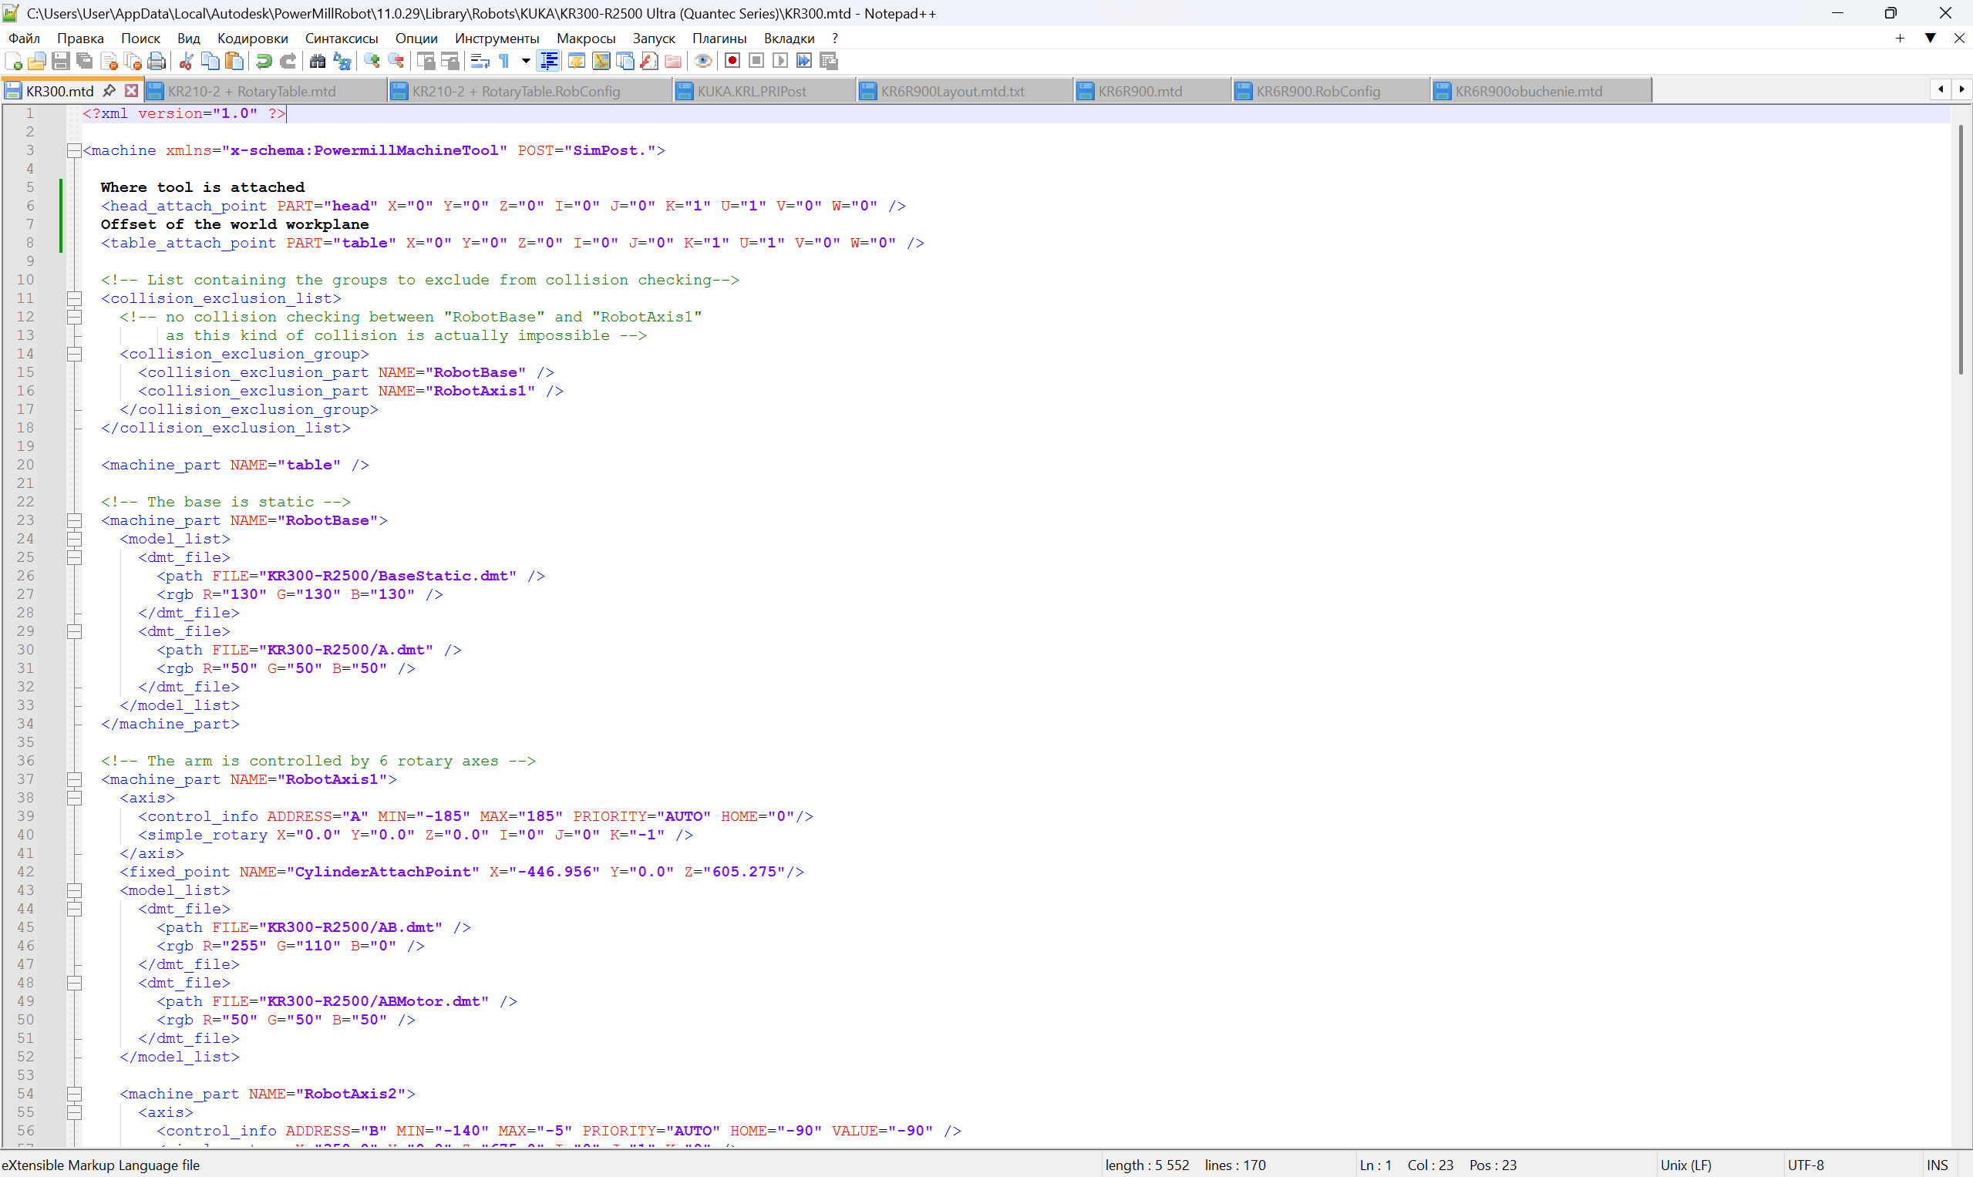Click the Open file folder icon
Viewport: 1973px width, 1177px height.
pyautogui.click(x=36, y=61)
